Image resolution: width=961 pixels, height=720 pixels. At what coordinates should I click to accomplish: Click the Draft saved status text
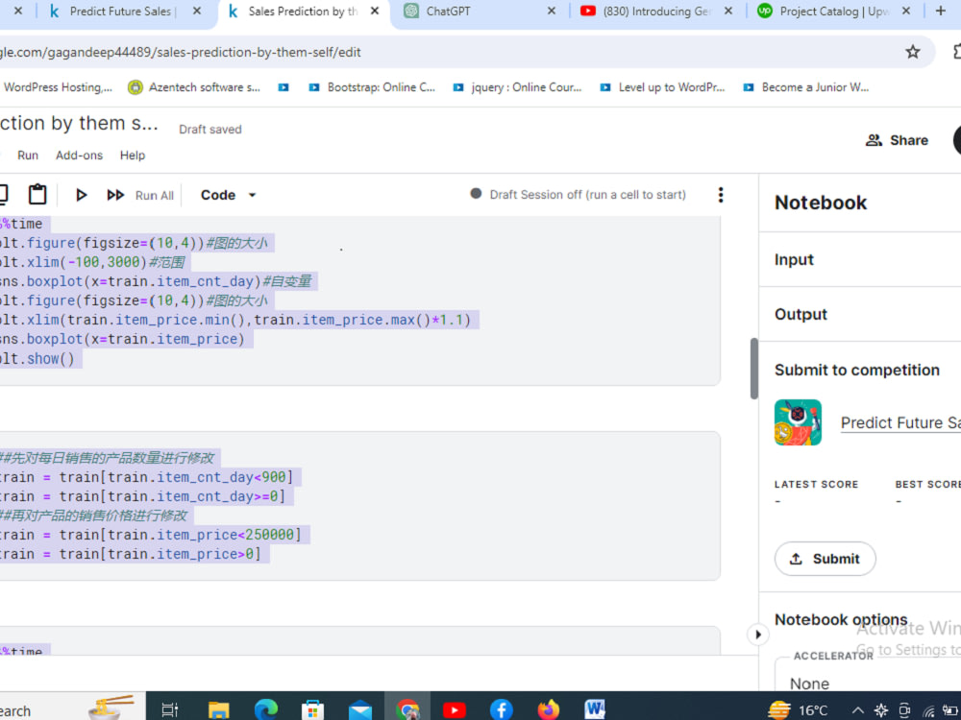(210, 130)
